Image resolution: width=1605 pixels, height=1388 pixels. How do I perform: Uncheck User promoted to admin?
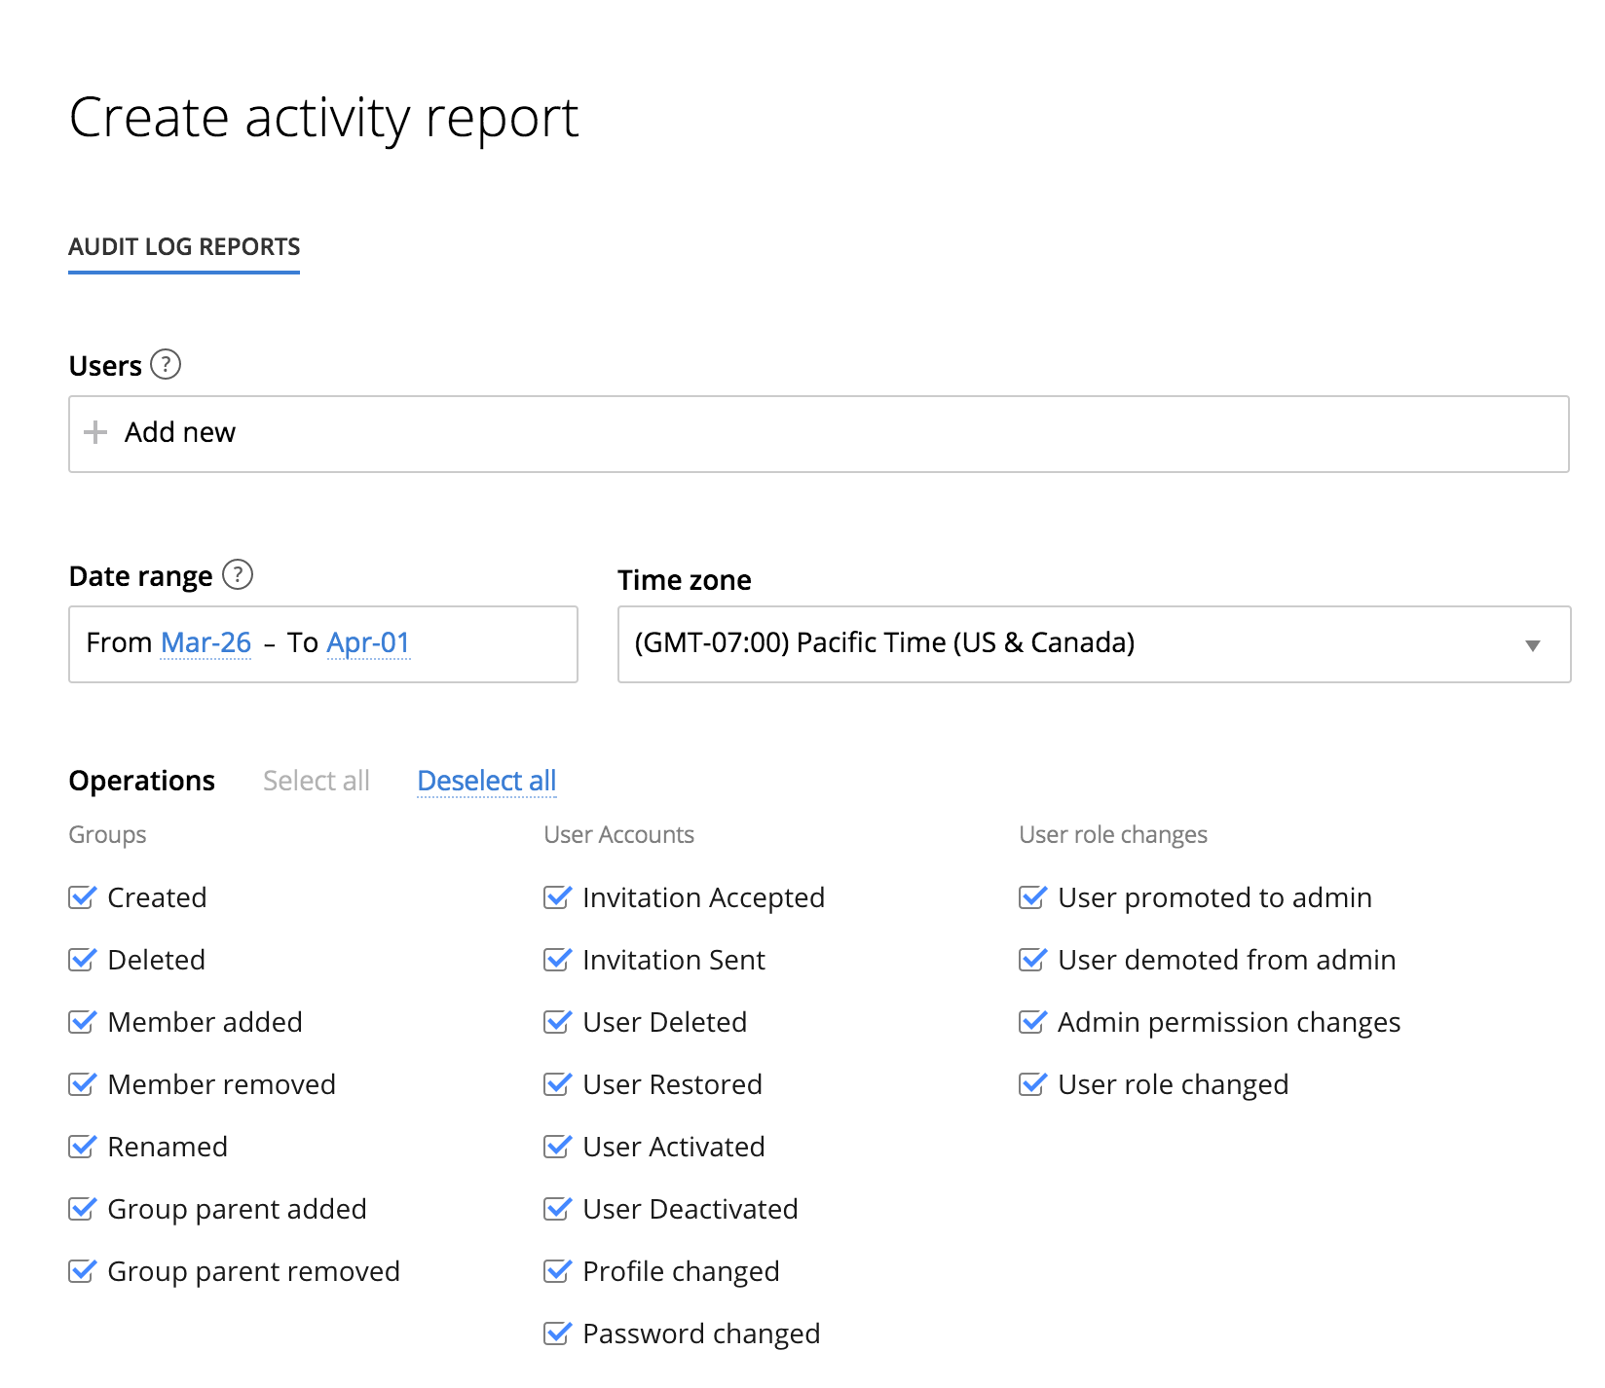point(1032,897)
